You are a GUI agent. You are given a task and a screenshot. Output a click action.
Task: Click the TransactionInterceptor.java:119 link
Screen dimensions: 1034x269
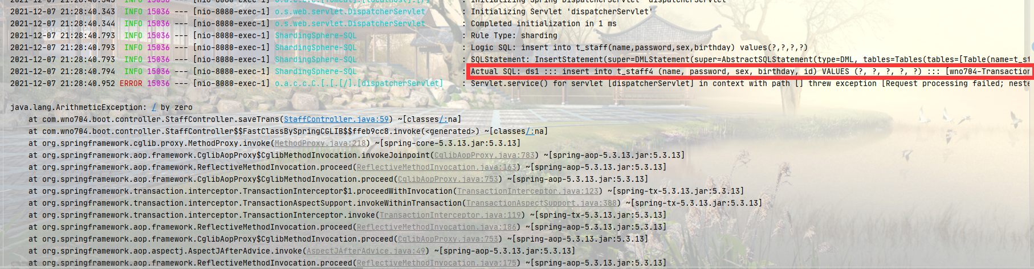tap(450, 215)
